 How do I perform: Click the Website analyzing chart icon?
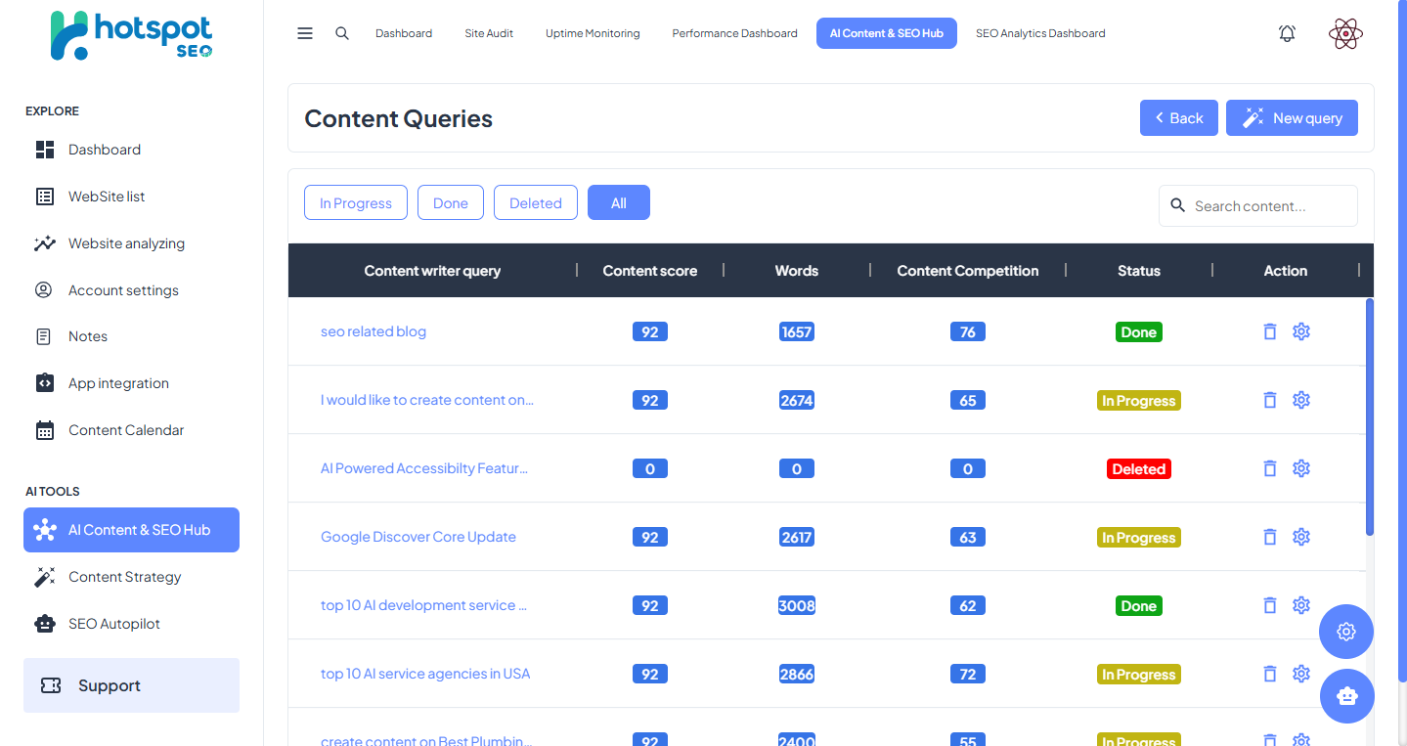point(45,243)
